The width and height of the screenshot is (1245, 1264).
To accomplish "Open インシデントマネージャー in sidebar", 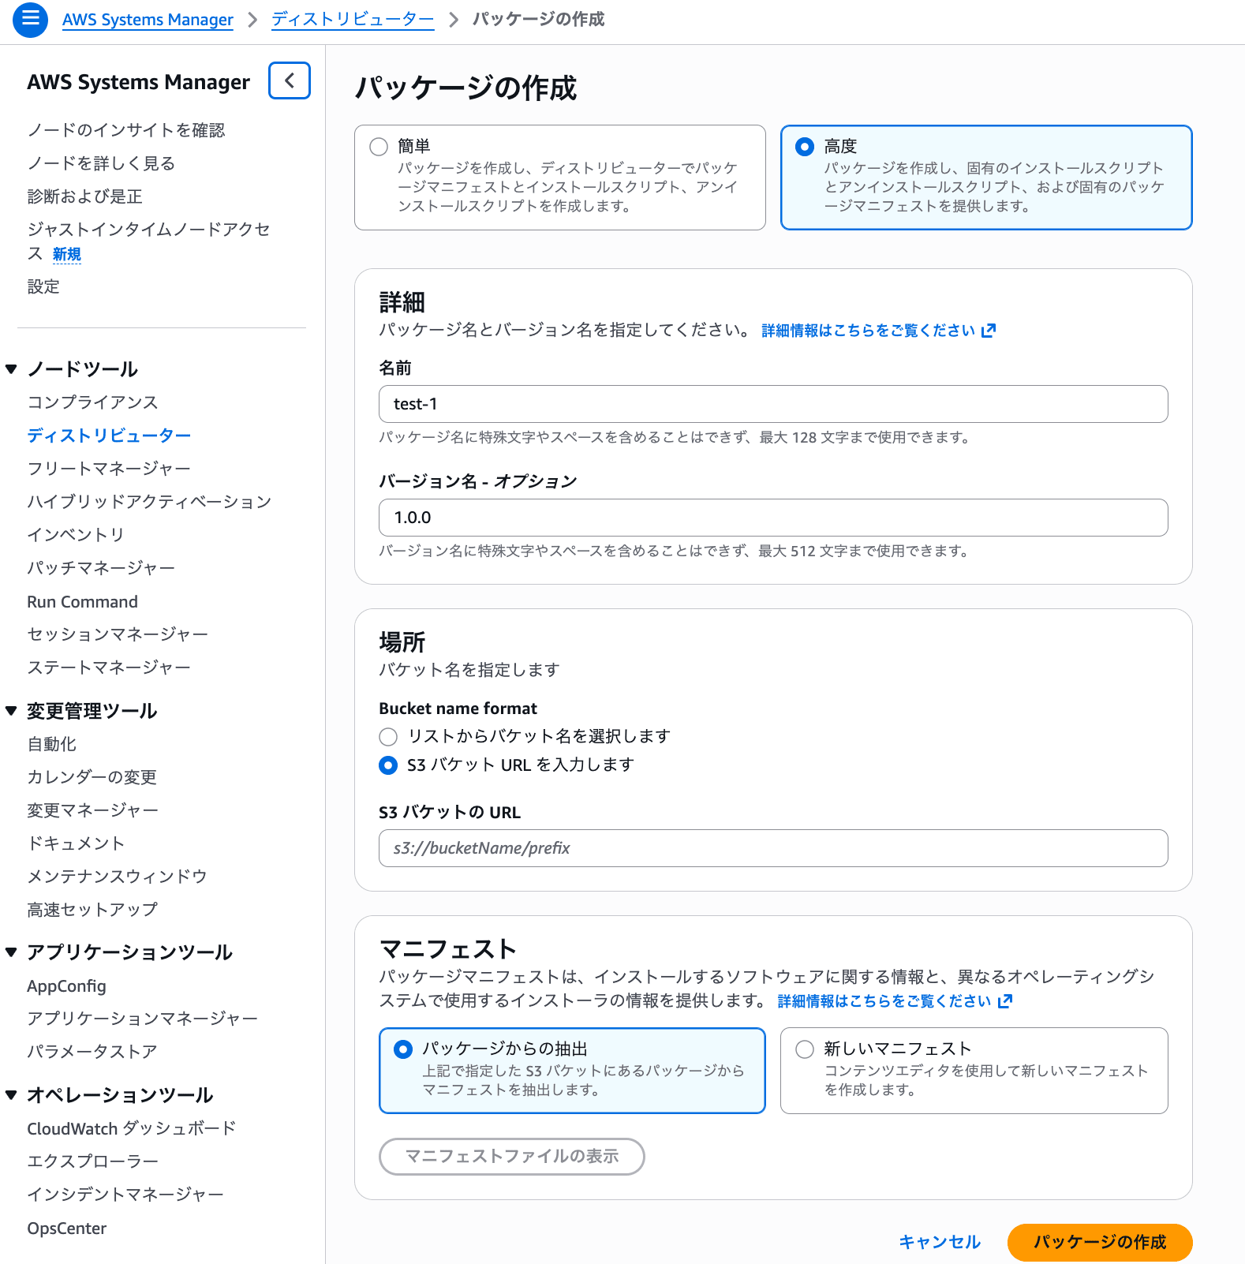I will point(125,1195).
